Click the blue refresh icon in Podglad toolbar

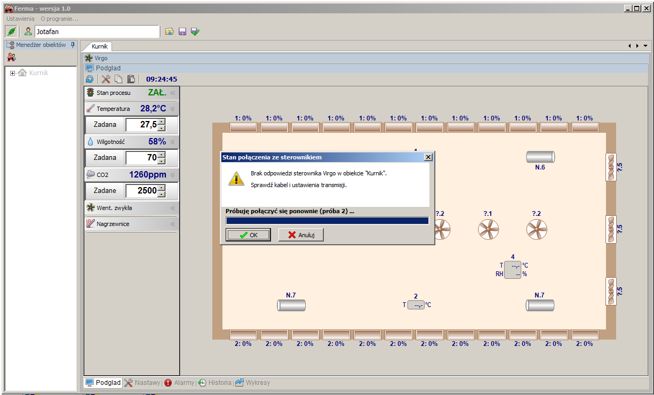[90, 79]
